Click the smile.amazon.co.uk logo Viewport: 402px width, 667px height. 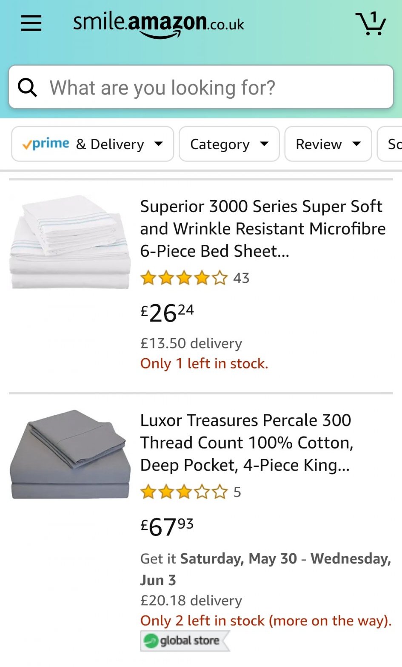pyautogui.click(x=158, y=24)
